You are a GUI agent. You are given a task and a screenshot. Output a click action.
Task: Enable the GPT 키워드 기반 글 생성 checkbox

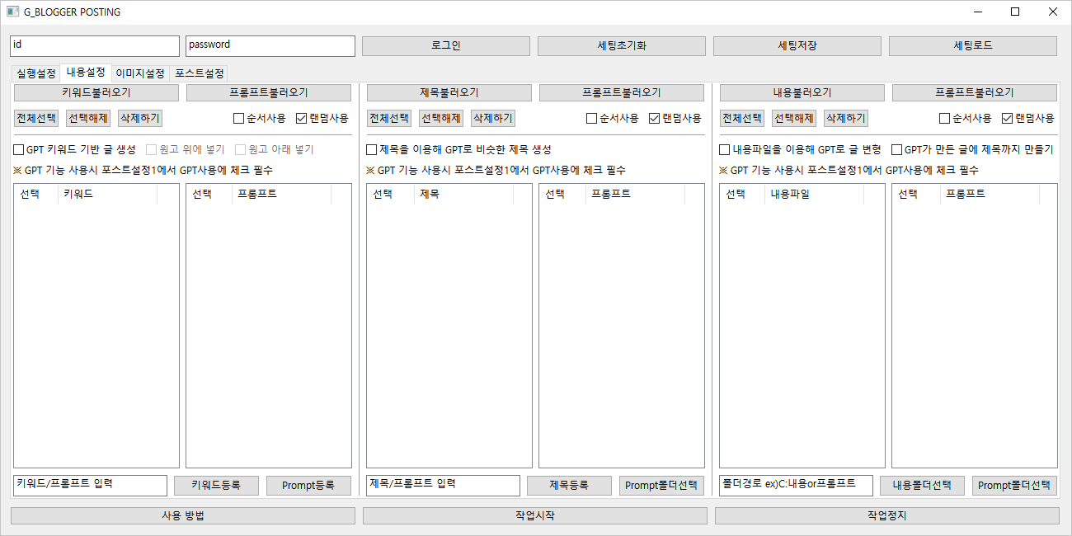click(x=19, y=150)
